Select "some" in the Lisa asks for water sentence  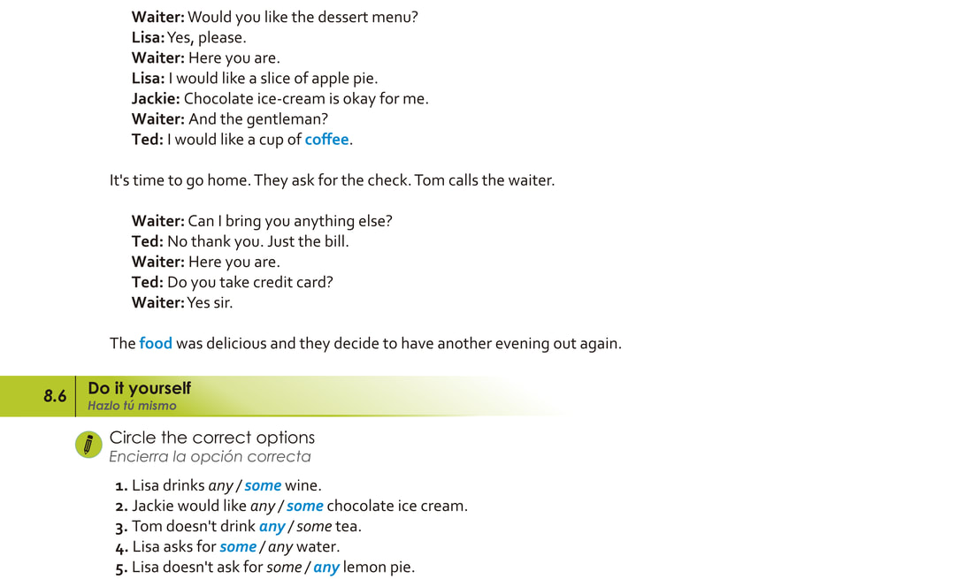point(238,547)
